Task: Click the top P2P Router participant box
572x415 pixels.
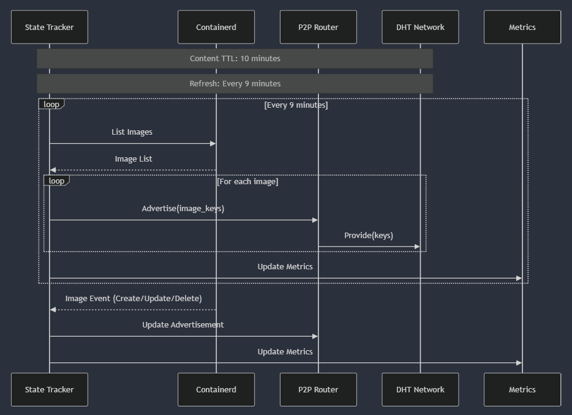Action: pyautogui.click(x=318, y=27)
